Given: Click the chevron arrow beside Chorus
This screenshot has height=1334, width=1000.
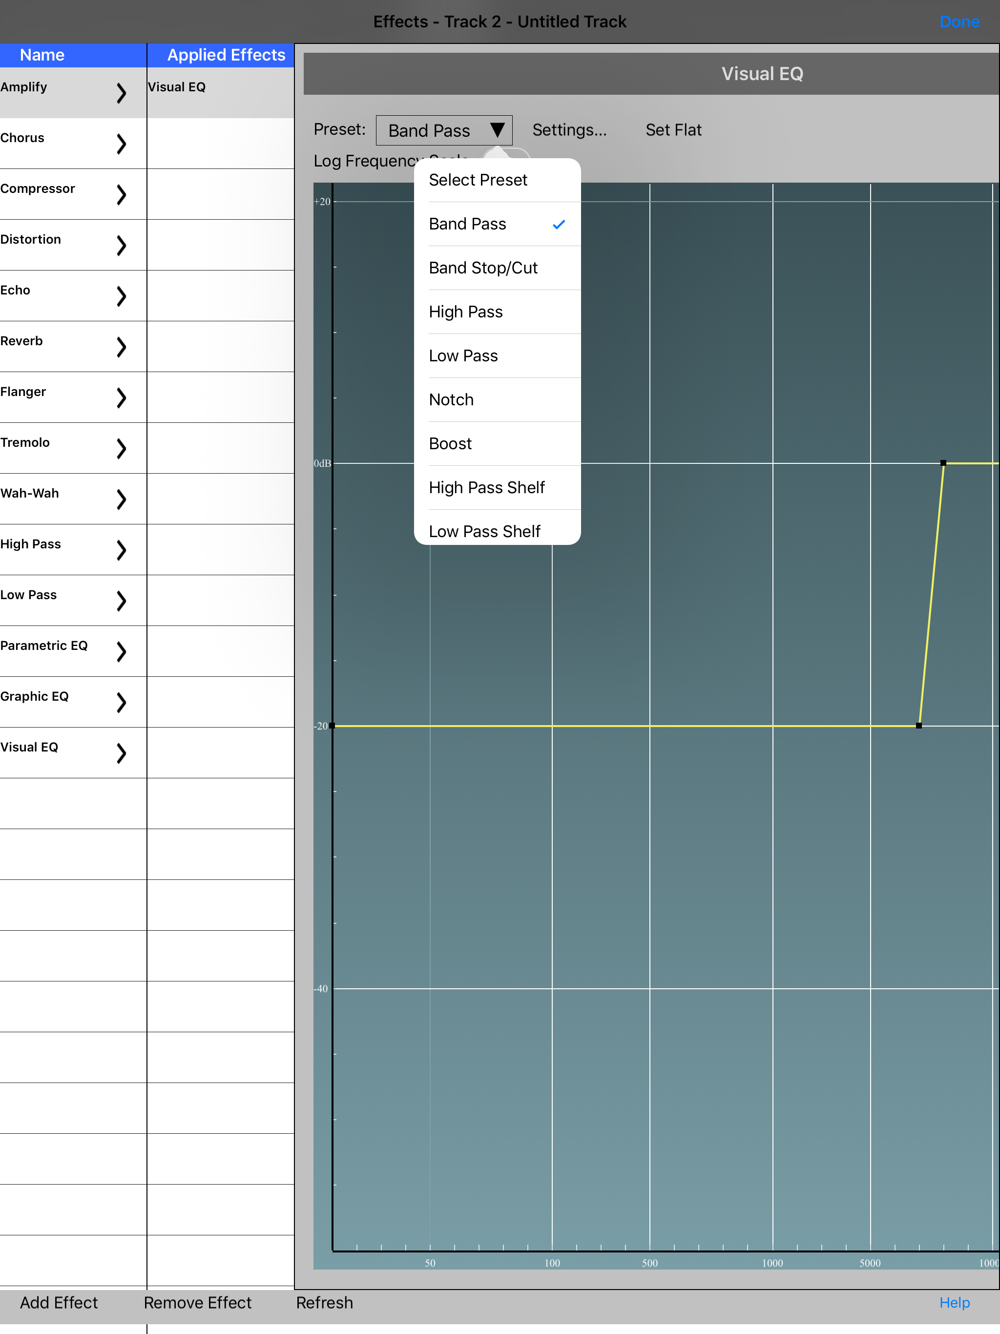Looking at the screenshot, I should (x=121, y=144).
